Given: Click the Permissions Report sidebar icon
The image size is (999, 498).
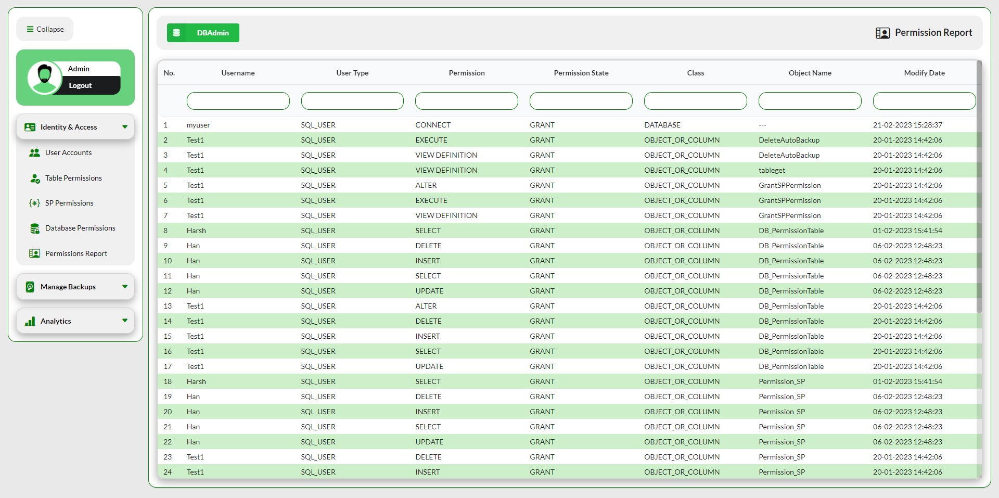Looking at the screenshot, I should [x=35, y=253].
